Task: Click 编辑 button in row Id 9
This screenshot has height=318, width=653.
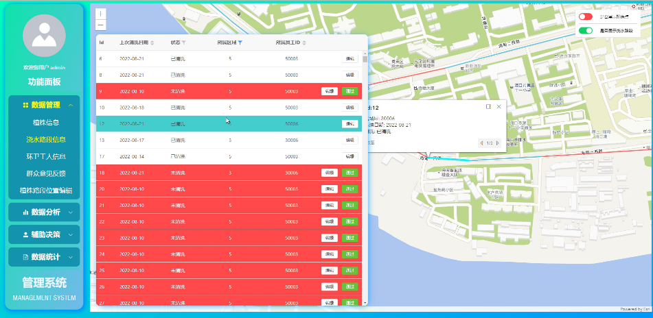Action: coord(330,91)
